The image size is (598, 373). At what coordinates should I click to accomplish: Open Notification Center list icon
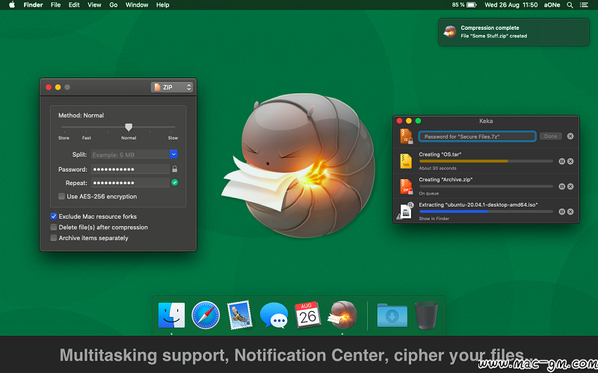[x=584, y=5]
